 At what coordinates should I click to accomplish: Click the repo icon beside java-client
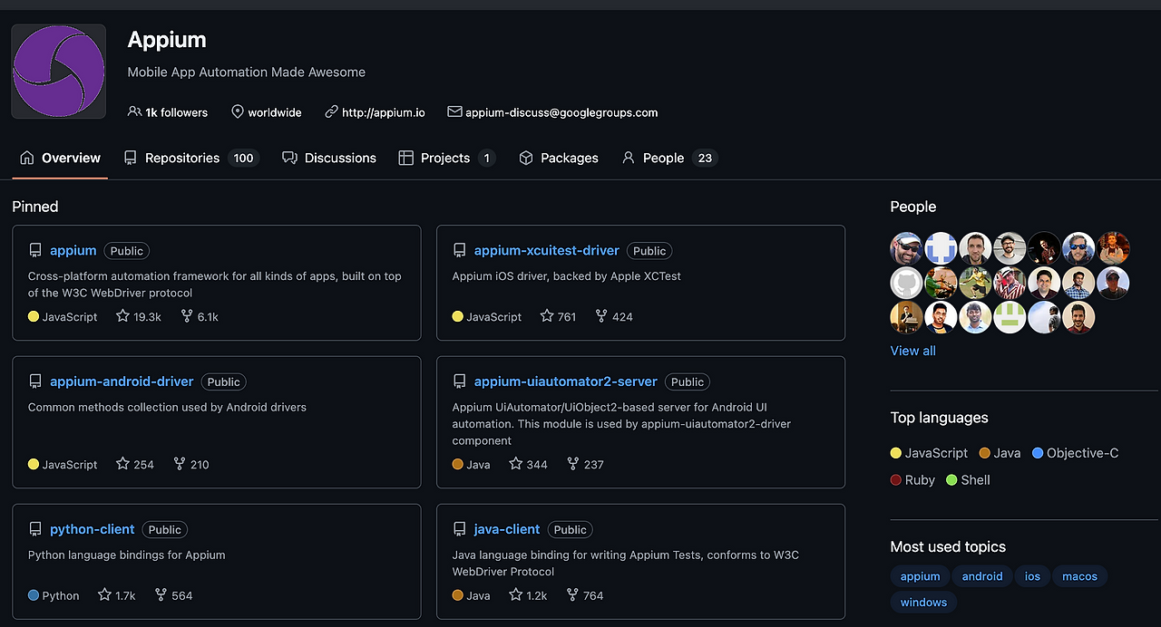(x=460, y=530)
